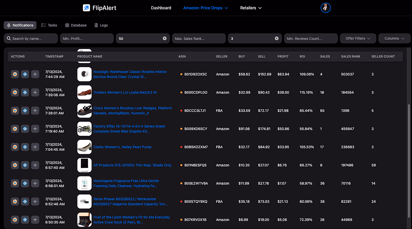Open Fruit of the Loom Women's sock link
The height and width of the screenshot is (229, 412).
tap(132, 219)
